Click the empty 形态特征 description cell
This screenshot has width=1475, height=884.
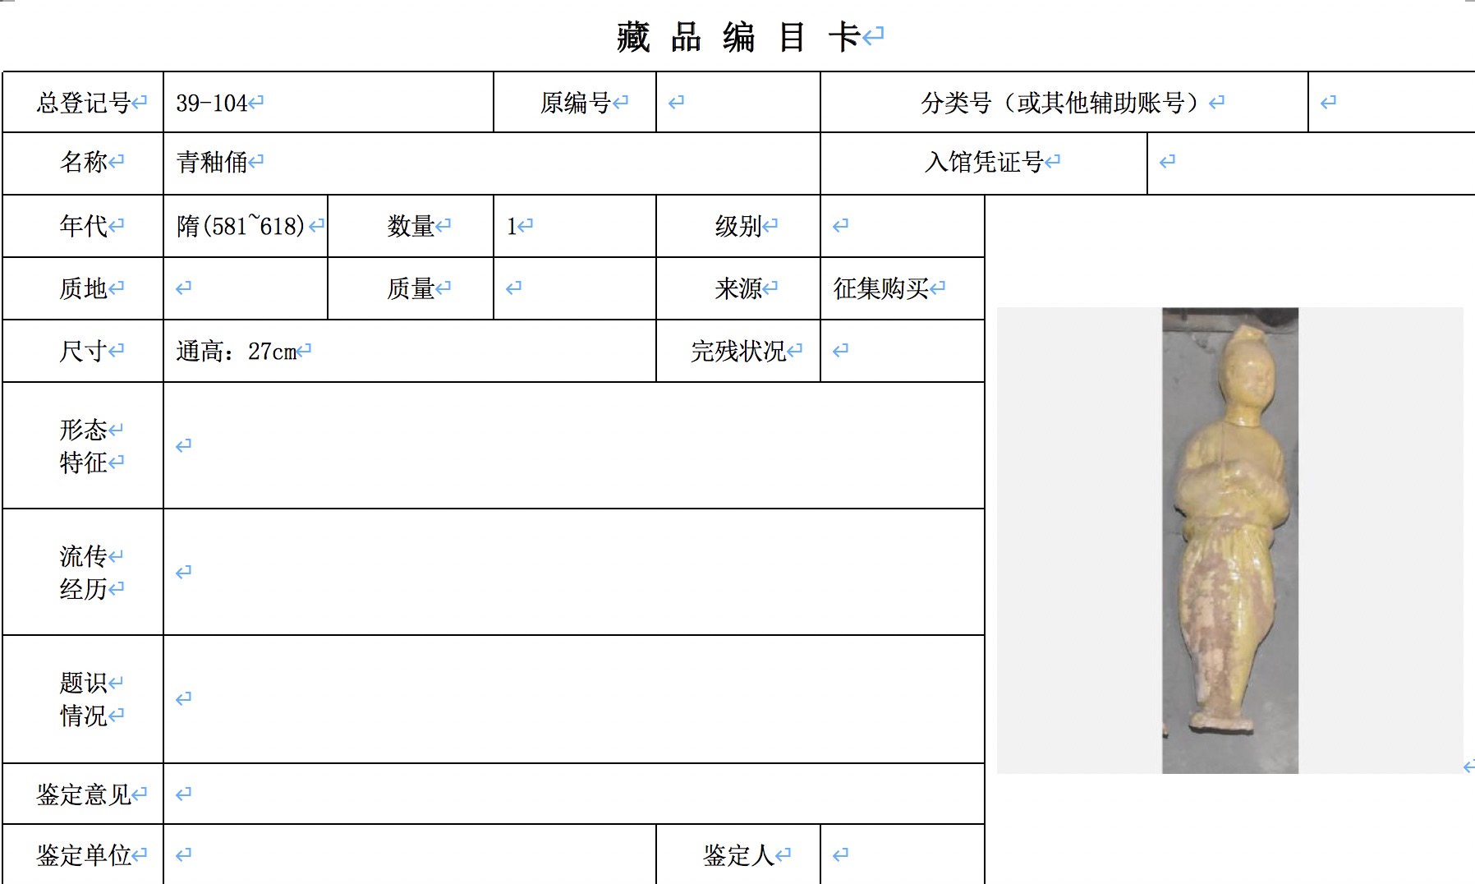point(574,445)
